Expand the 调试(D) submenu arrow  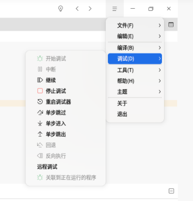[x=160, y=59]
